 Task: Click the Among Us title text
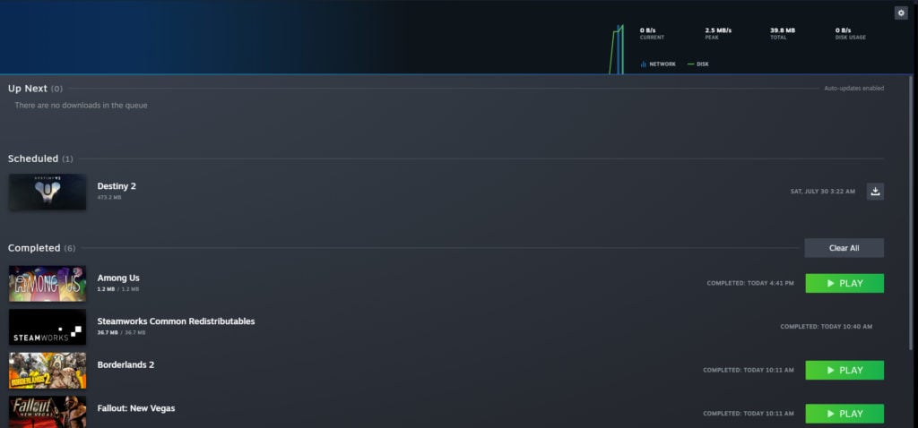[118, 278]
